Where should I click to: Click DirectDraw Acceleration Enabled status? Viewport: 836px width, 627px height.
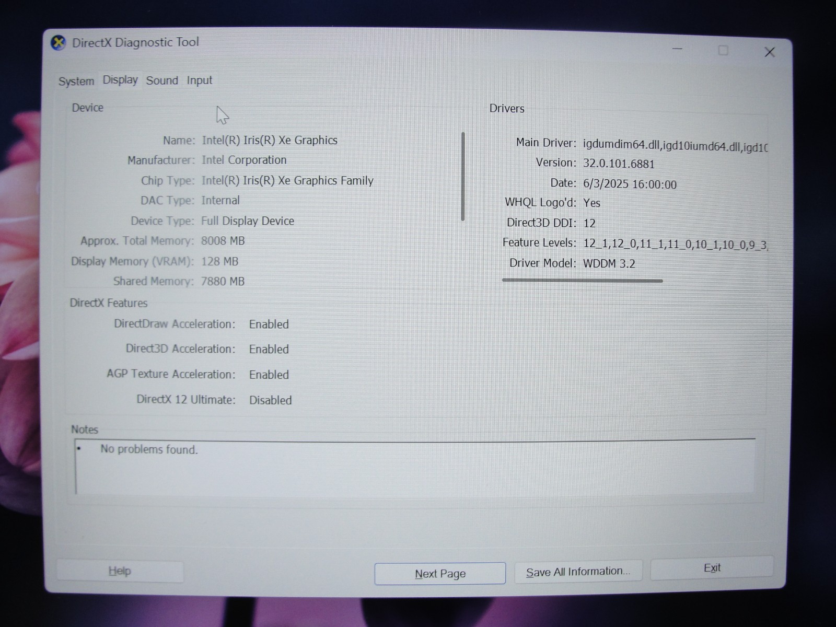click(x=269, y=324)
